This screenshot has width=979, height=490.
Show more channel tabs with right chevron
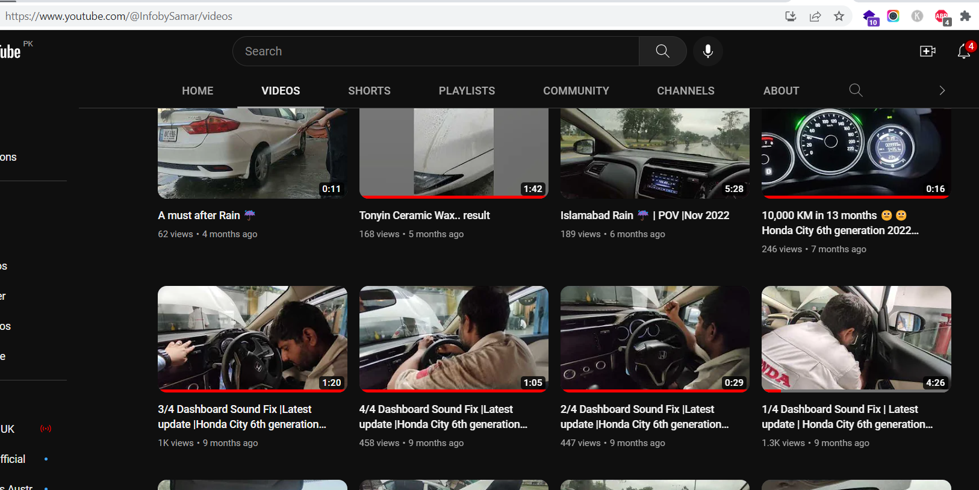click(942, 90)
